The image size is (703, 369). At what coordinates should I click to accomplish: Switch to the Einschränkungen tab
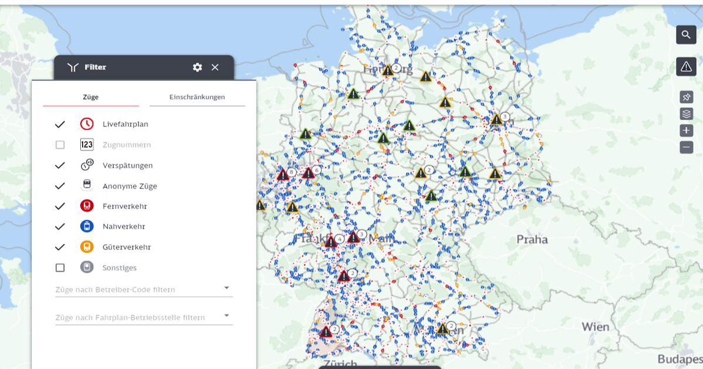[x=197, y=97]
